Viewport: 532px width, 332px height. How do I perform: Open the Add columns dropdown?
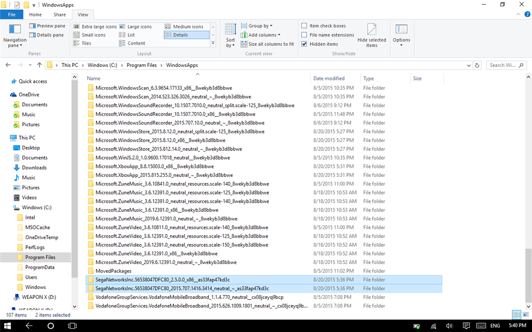(x=261, y=35)
